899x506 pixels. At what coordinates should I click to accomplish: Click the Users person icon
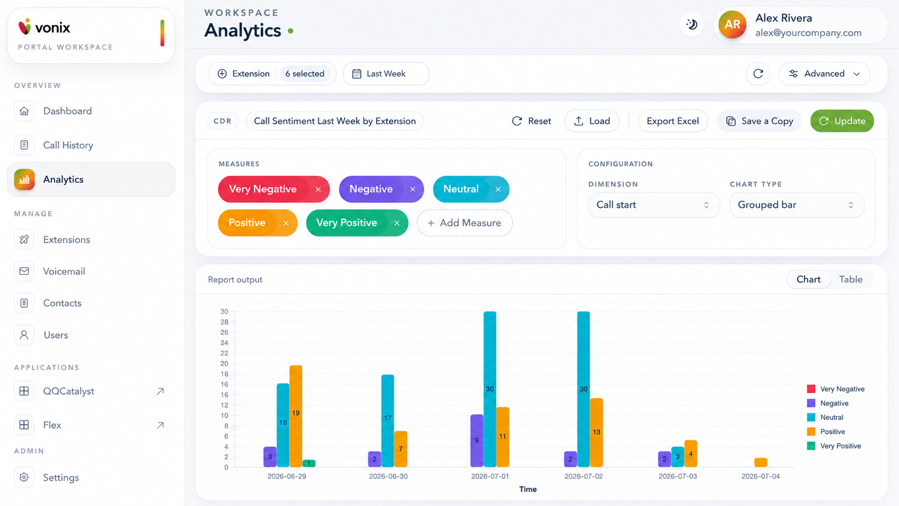(x=24, y=335)
